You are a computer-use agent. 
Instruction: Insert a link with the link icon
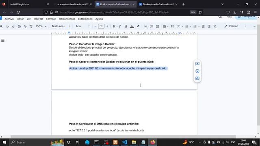tap(145, 26)
